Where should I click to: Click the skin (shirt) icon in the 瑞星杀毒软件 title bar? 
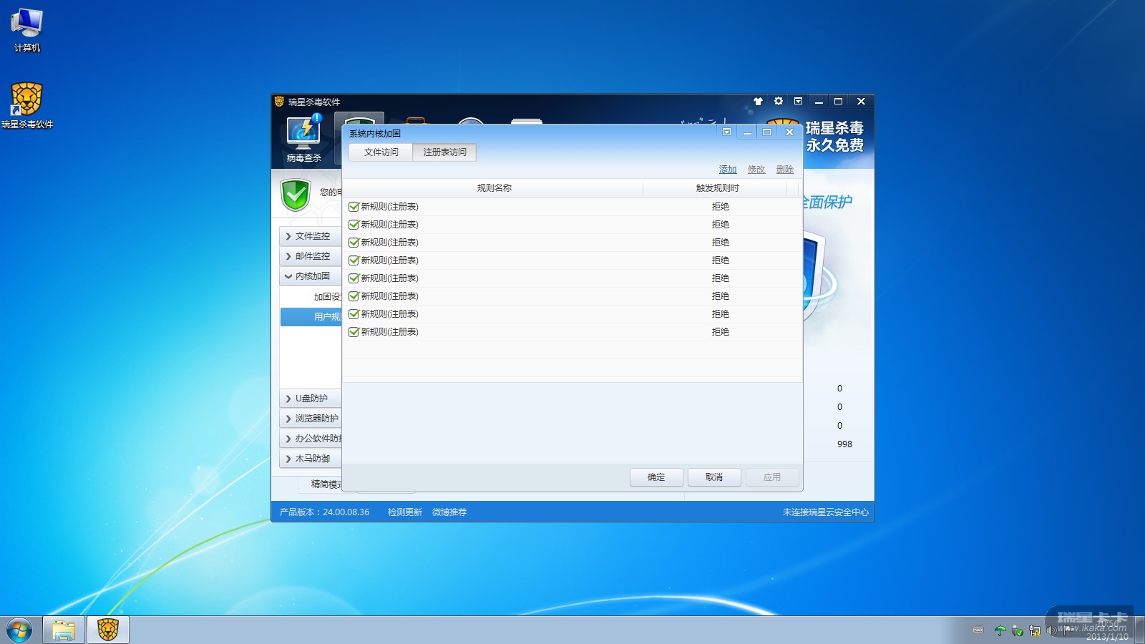pos(758,102)
